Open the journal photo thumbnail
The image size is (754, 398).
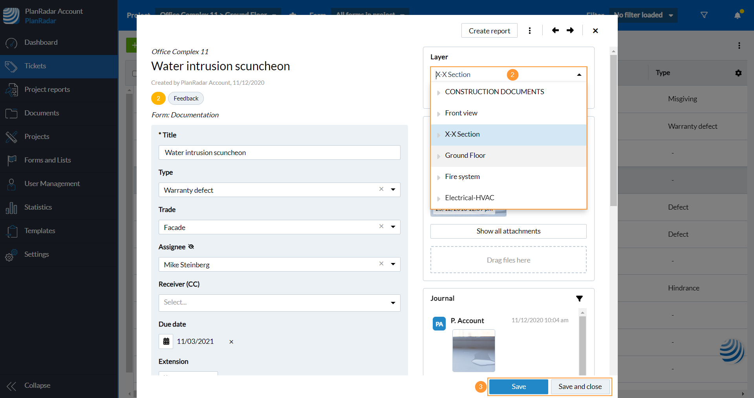click(x=474, y=351)
